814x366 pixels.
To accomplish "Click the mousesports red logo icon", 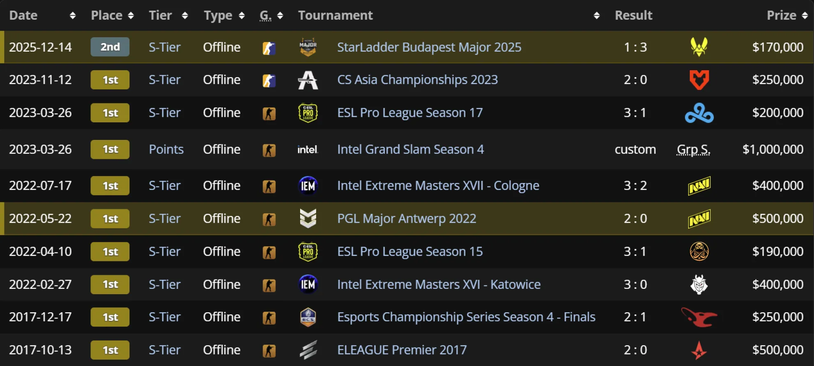I will click(699, 317).
